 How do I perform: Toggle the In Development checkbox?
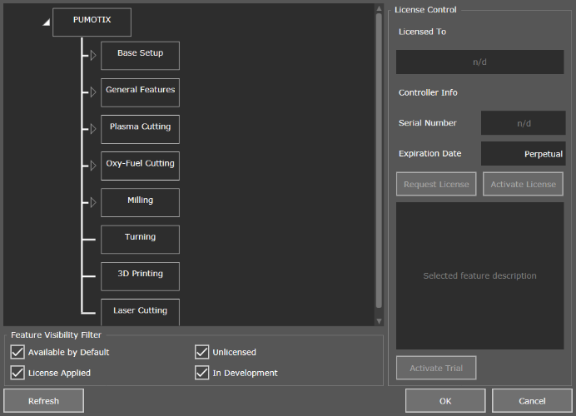(202, 373)
